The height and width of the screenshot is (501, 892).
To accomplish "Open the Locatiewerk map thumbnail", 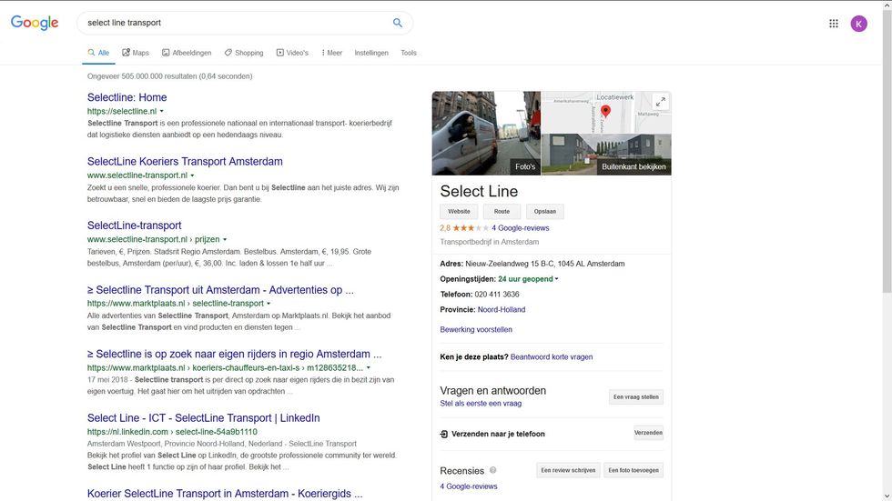I will click(606, 113).
